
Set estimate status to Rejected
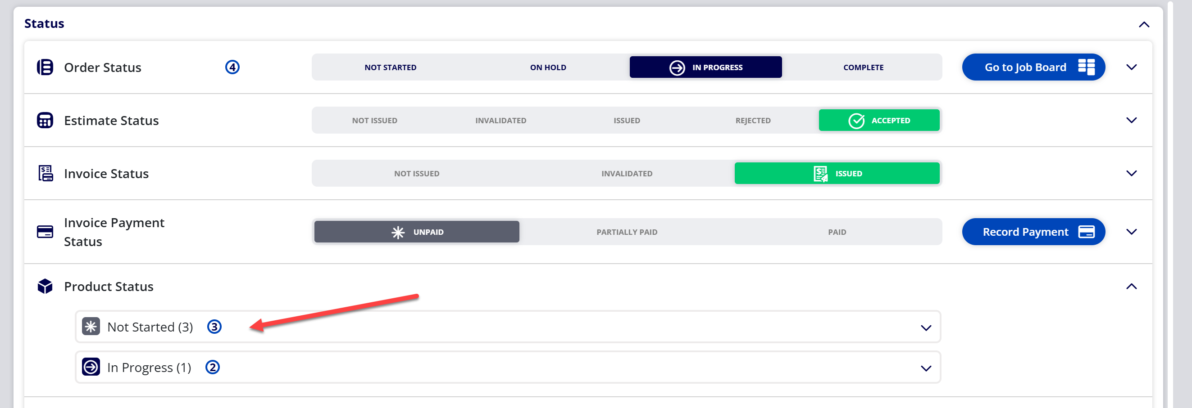[753, 121]
